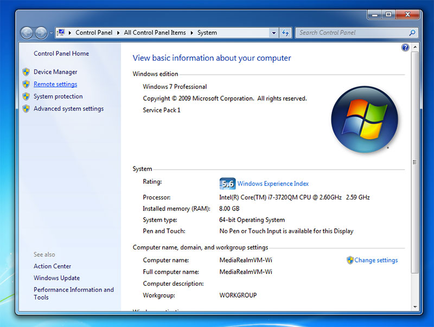This screenshot has width=434, height=327.
Task: Click the computer icon in address bar
Action: pyautogui.click(x=61, y=33)
